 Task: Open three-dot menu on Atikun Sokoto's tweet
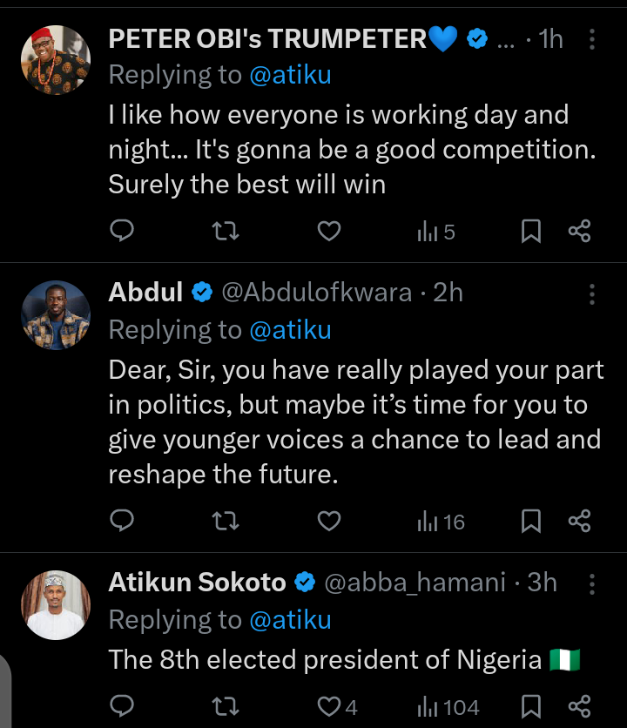(x=592, y=583)
